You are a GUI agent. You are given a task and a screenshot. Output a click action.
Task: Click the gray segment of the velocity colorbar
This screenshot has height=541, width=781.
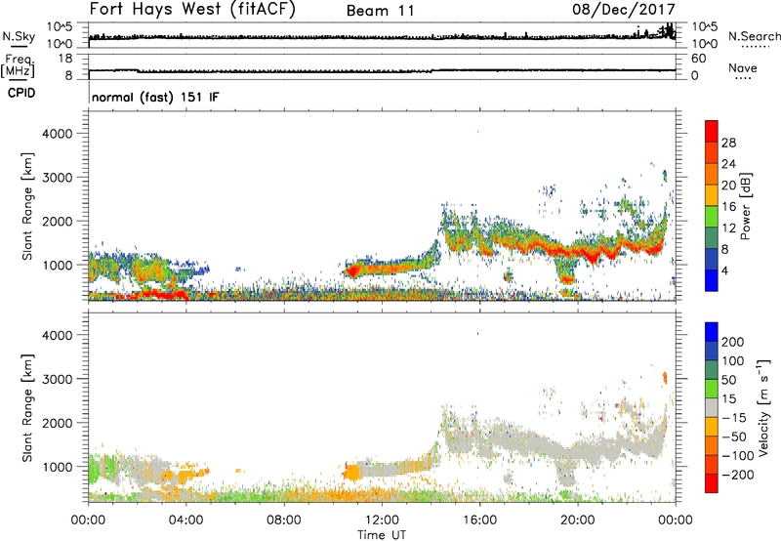tap(712, 407)
